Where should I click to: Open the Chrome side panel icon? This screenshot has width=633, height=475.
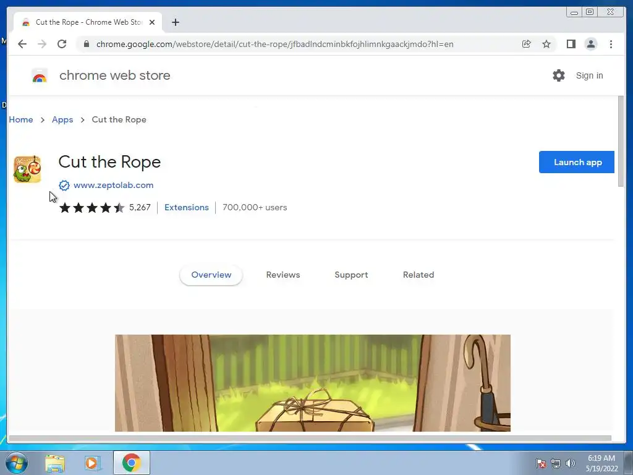click(x=571, y=44)
